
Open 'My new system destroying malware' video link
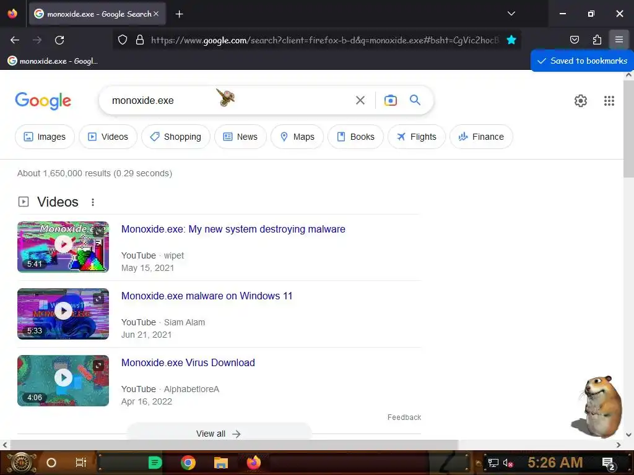[x=233, y=229]
